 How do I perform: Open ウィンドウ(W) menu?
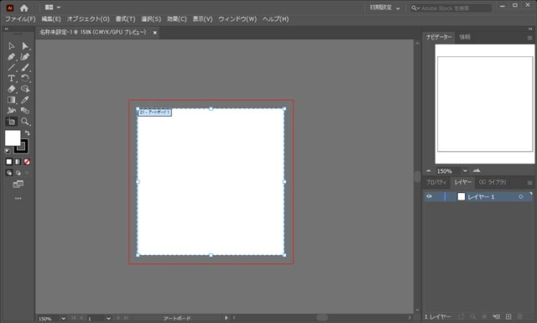pos(237,19)
